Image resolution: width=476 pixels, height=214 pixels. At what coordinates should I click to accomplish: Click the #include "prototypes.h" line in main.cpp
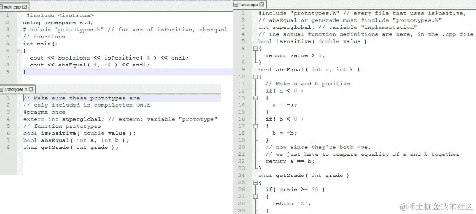125,29
